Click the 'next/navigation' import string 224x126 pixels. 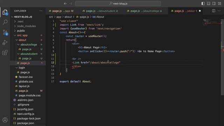coord(109,29)
